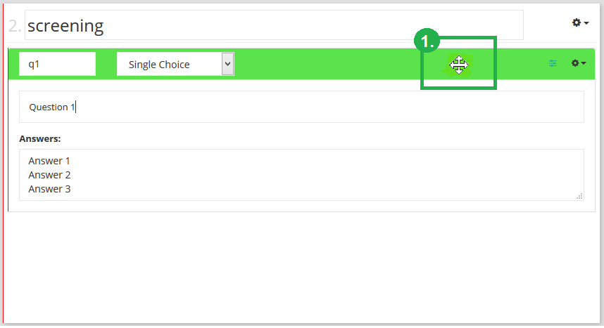Click the caret beside the section gear

tap(586, 24)
